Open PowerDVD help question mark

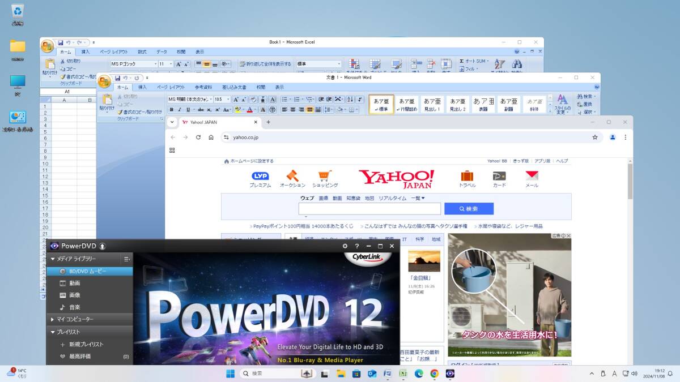[356, 246]
